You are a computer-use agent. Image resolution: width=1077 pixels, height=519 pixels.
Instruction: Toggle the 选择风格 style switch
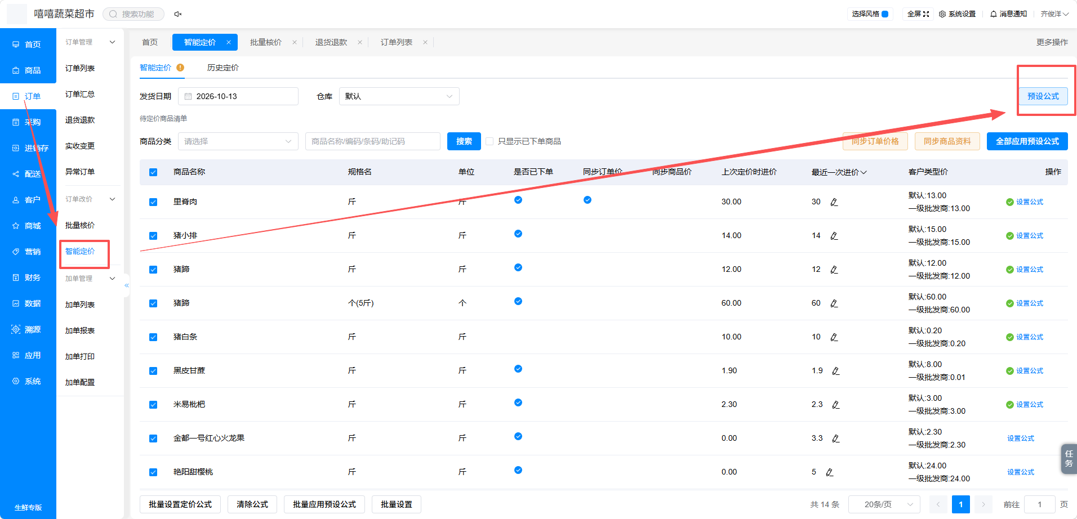pos(885,14)
